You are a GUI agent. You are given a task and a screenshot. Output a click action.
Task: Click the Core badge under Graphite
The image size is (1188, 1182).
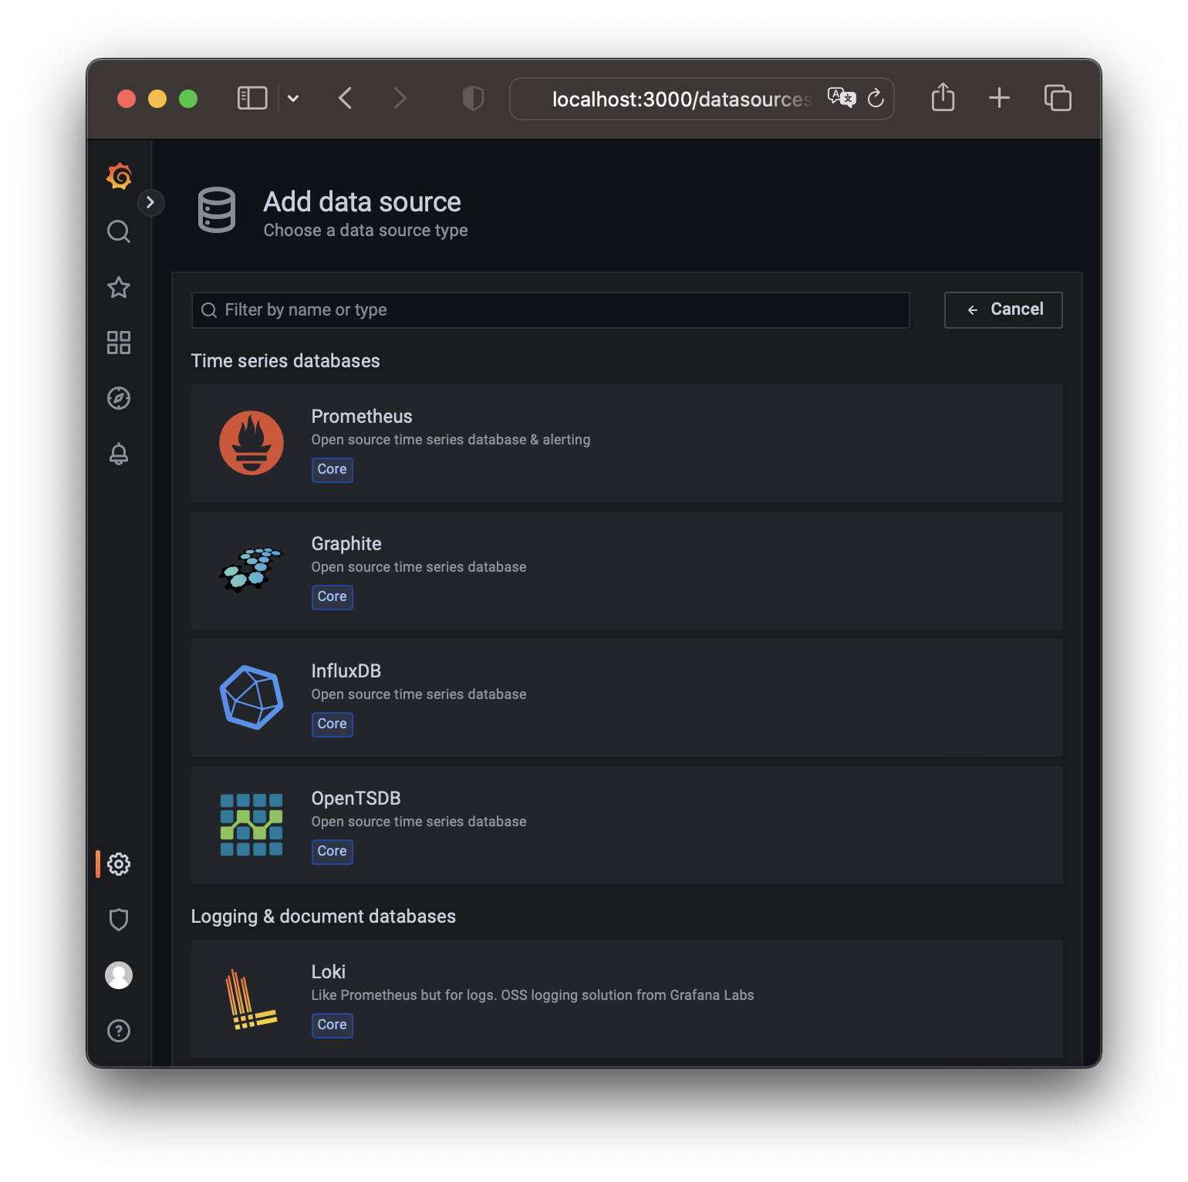pos(332,596)
